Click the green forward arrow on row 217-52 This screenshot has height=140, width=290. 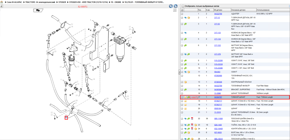tap(186, 24)
